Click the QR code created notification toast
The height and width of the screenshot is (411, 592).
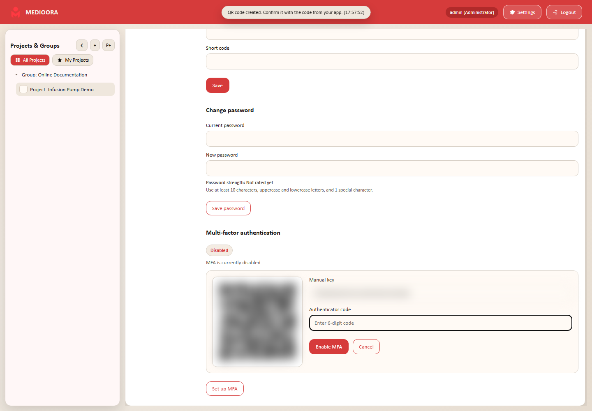click(296, 12)
